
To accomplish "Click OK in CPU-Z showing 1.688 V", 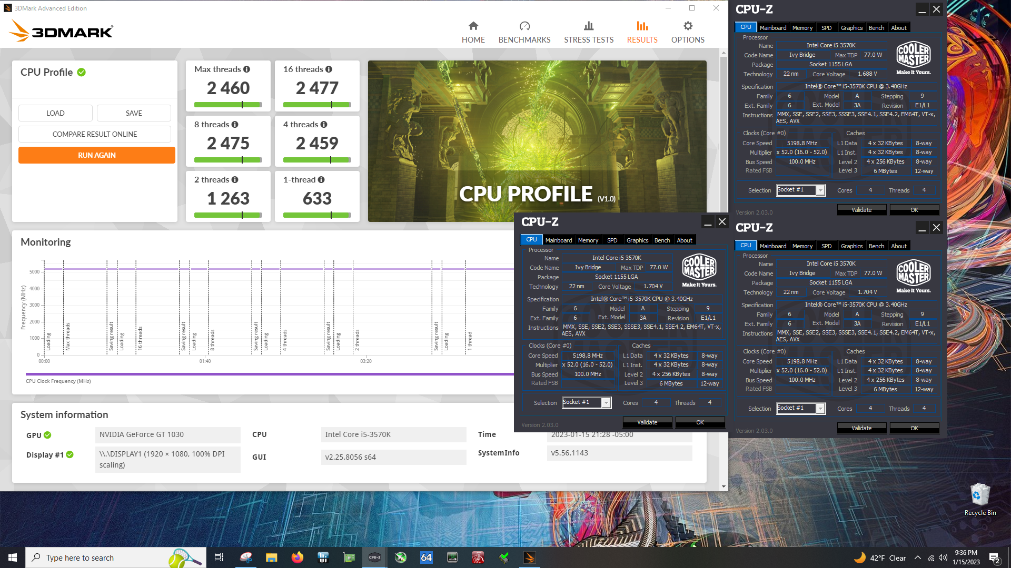I will point(914,210).
